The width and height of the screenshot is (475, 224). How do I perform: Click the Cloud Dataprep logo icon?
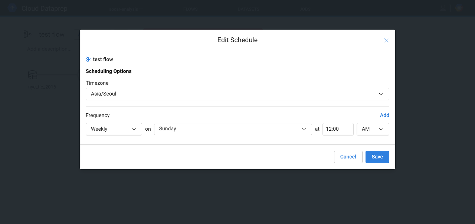[x=12, y=8]
